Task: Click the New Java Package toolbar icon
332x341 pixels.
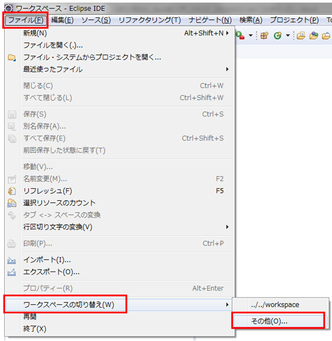Action: pyautogui.click(x=264, y=35)
